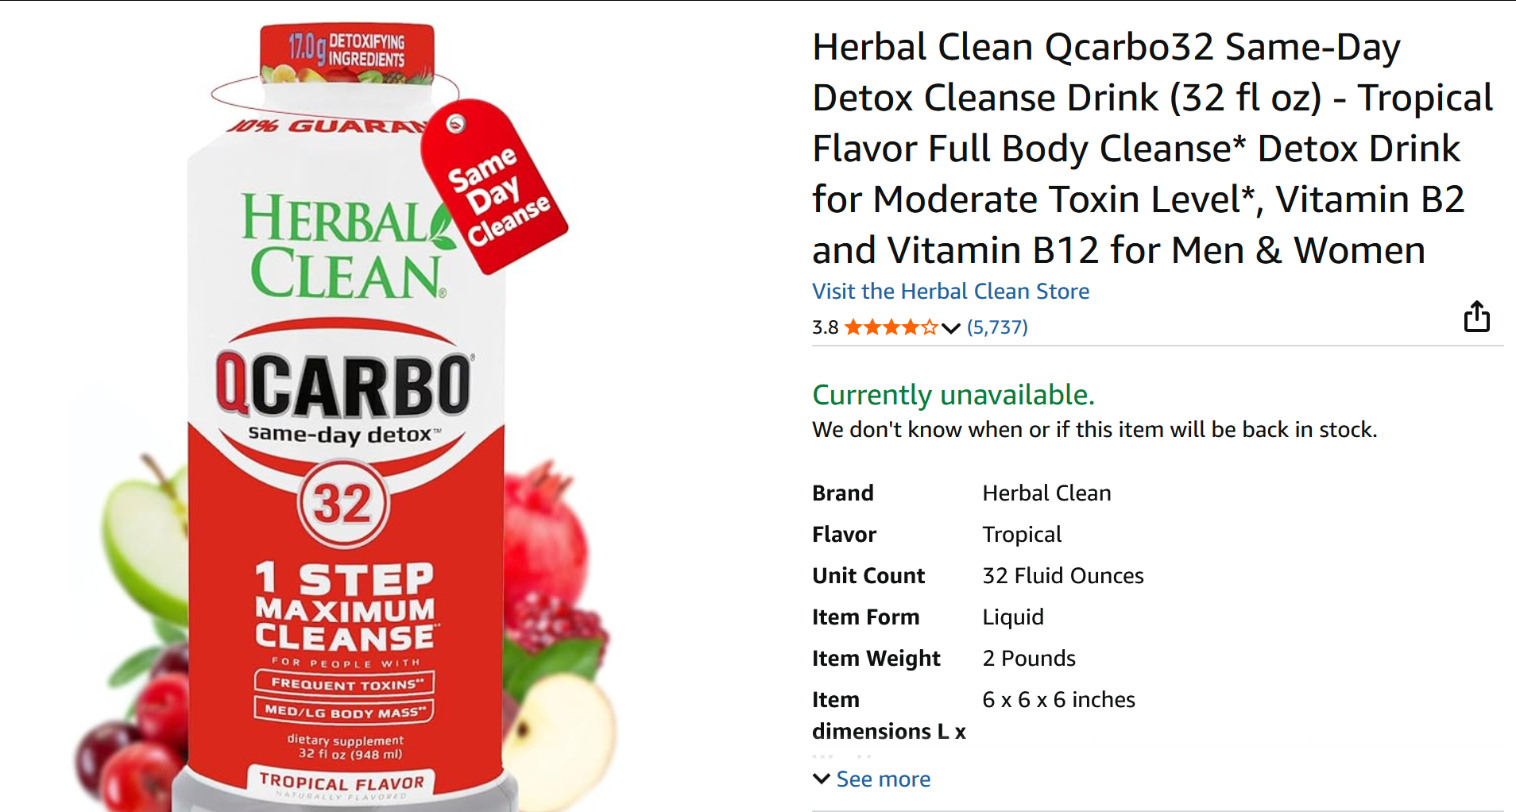Click the detoxifying ingredients cap label
Viewport: 1516px width, 812px height.
coord(346,51)
